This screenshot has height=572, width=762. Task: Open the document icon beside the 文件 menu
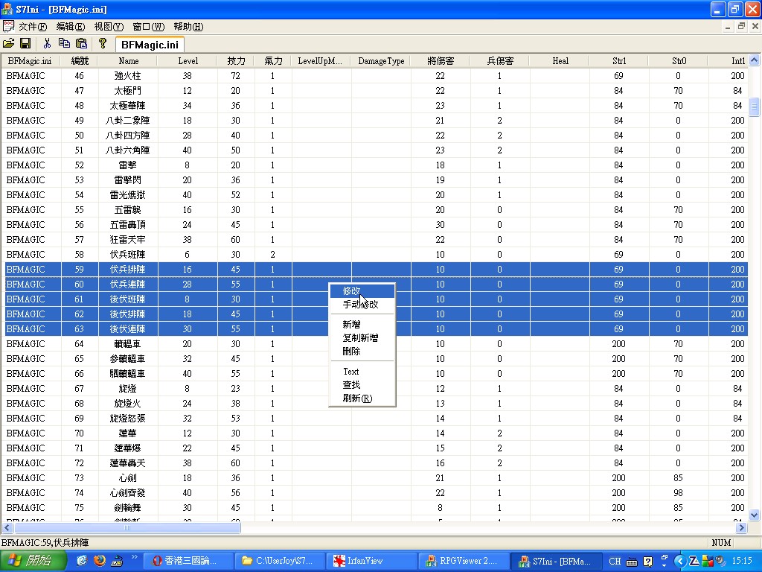8,27
